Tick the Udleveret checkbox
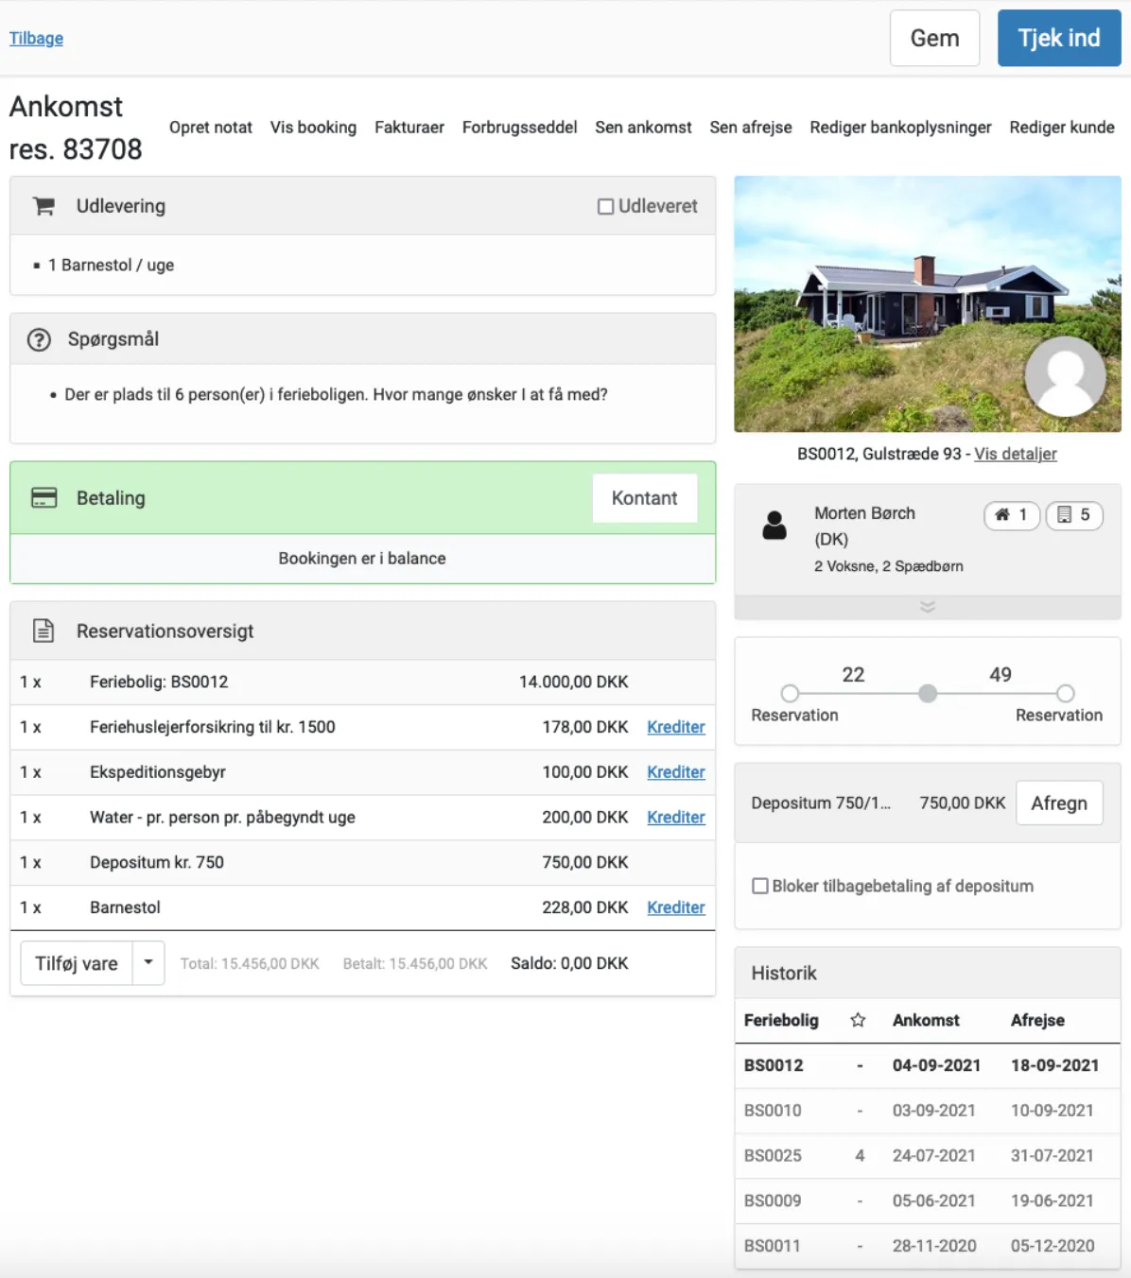The width and height of the screenshot is (1131, 1278). pos(606,206)
